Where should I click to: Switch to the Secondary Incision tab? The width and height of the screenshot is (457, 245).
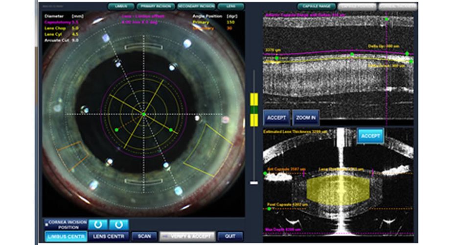[x=196, y=6]
